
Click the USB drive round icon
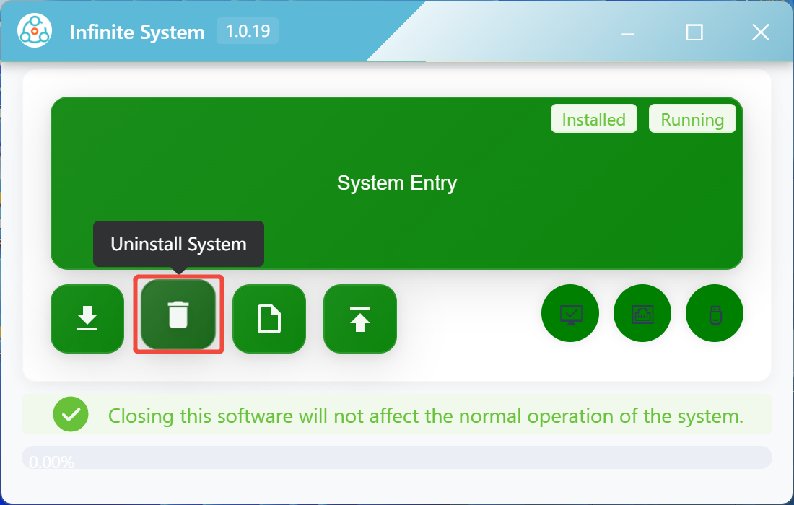[x=715, y=314]
